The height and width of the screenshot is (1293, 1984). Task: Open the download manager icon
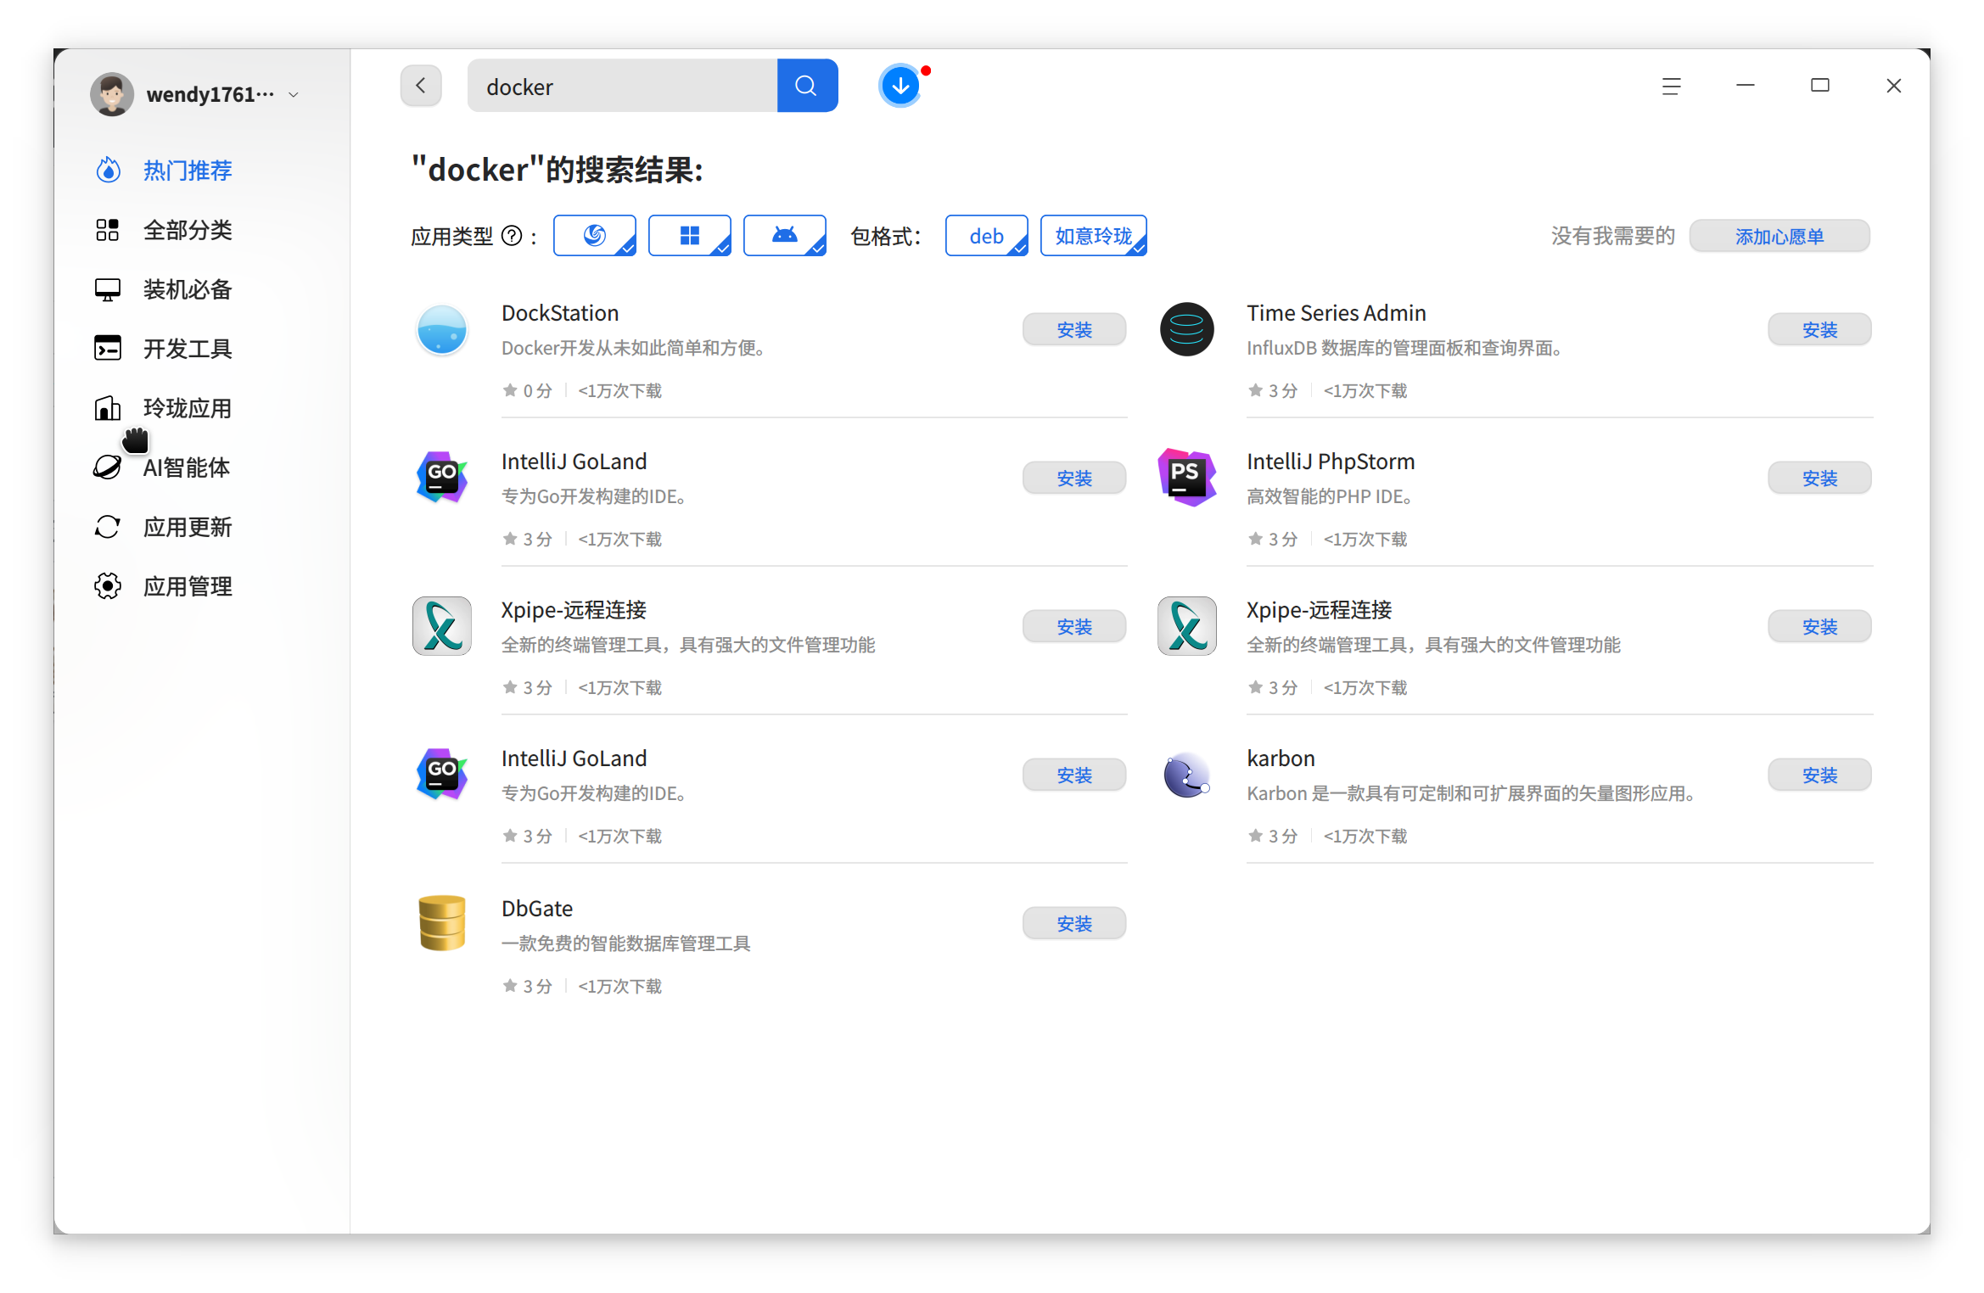900,86
